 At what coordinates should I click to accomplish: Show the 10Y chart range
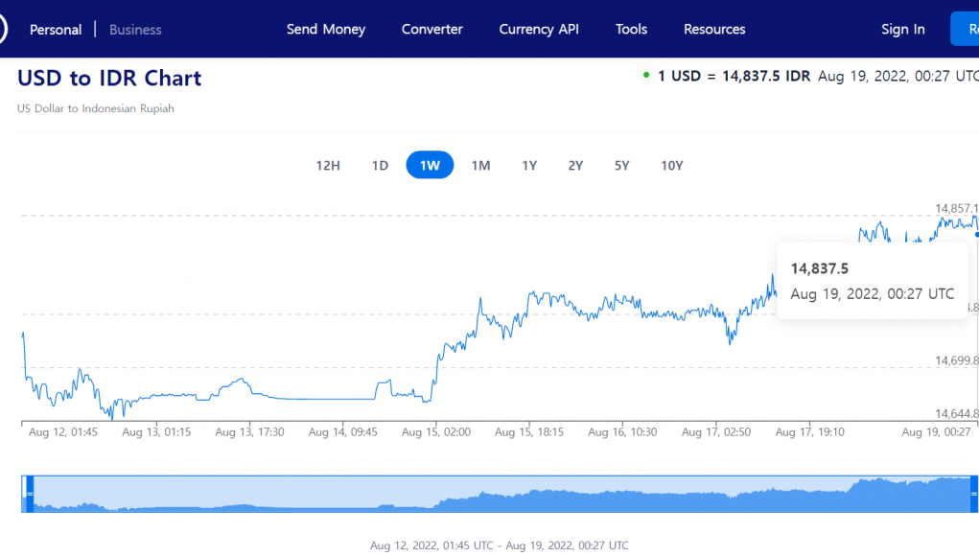671,165
